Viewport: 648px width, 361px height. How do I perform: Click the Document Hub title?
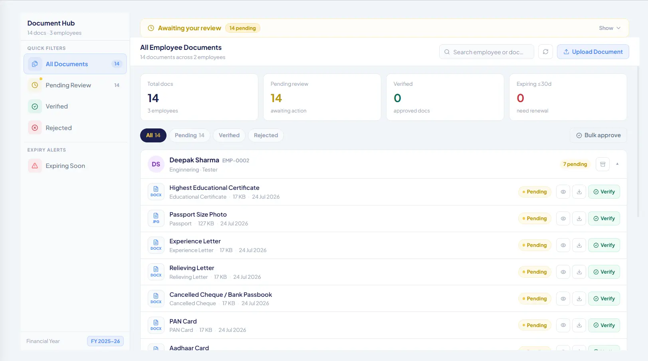(x=51, y=24)
